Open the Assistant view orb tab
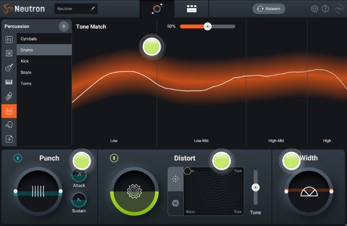Image resolution: width=347 pixels, height=226 pixels. click(157, 9)
